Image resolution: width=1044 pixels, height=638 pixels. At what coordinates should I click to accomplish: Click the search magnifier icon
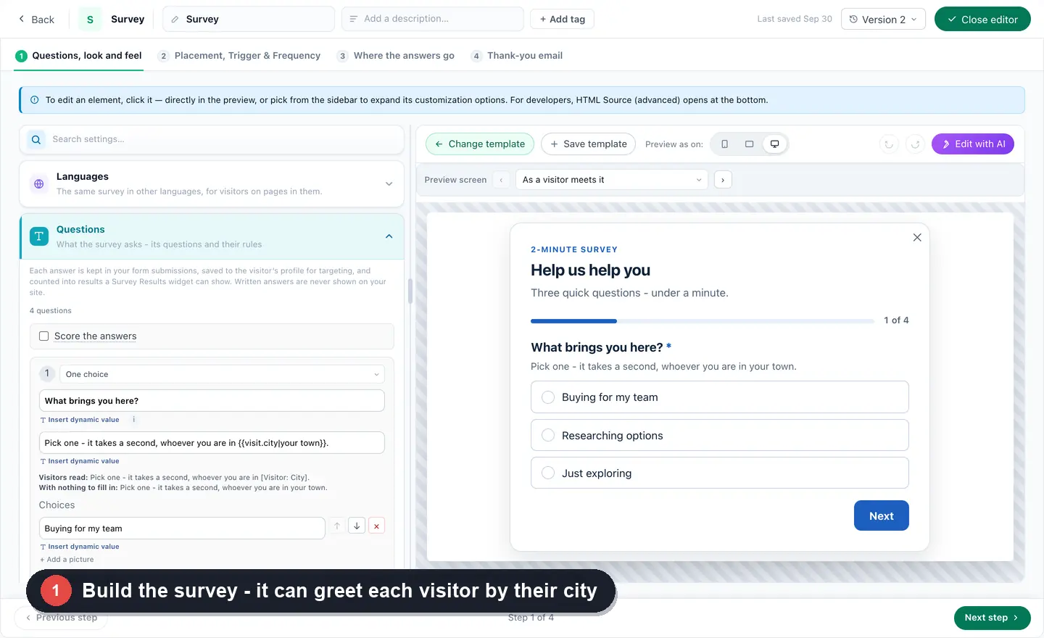(36, 139)
